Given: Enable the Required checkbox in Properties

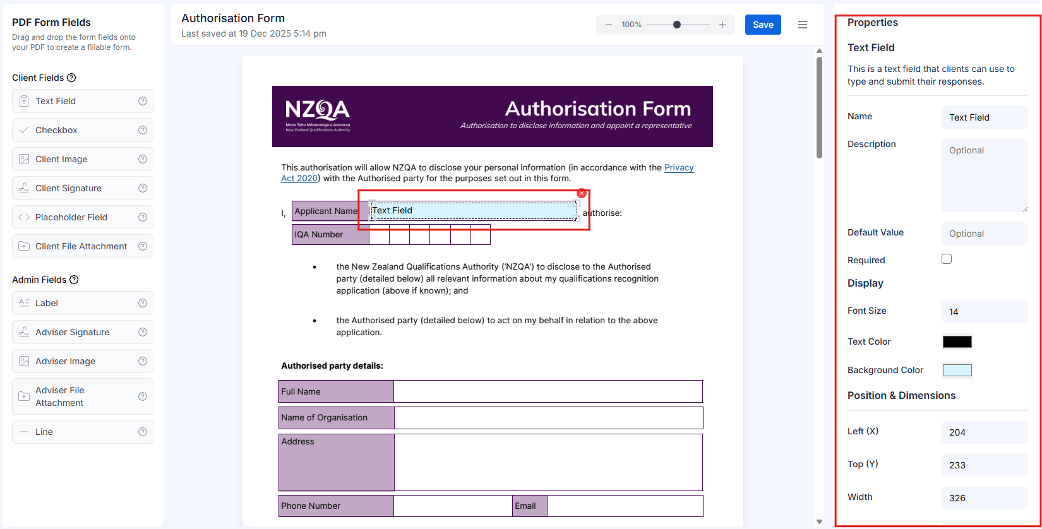Looking at the screenshot, I should pos(947,259).
